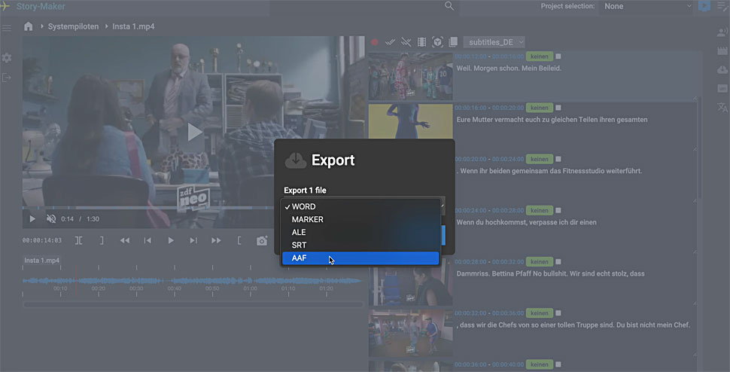Image resolution: width=730 pixels, height=372 pixels.
Task: Click the caption card icon in right sidebar
Action: [722, 88]
